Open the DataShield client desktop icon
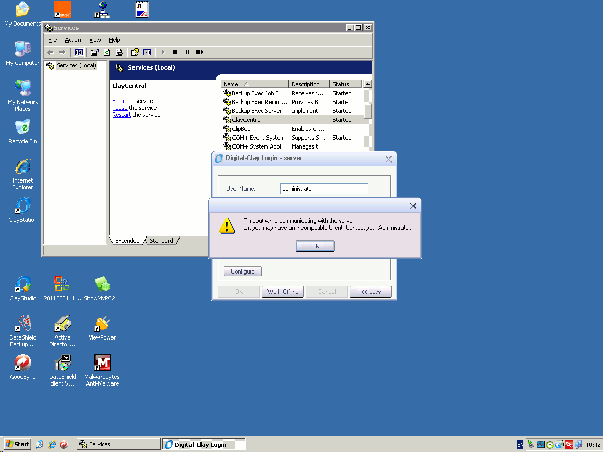This screenshot has height=452, width=603. [x=62, y=370]
